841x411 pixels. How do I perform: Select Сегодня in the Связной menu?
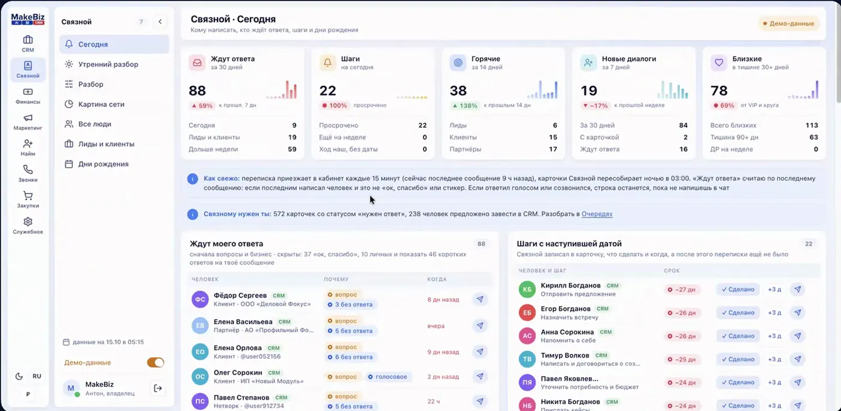pos(114,44)
